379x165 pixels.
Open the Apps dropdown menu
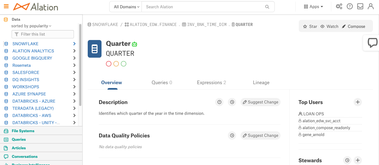(313, 7)
